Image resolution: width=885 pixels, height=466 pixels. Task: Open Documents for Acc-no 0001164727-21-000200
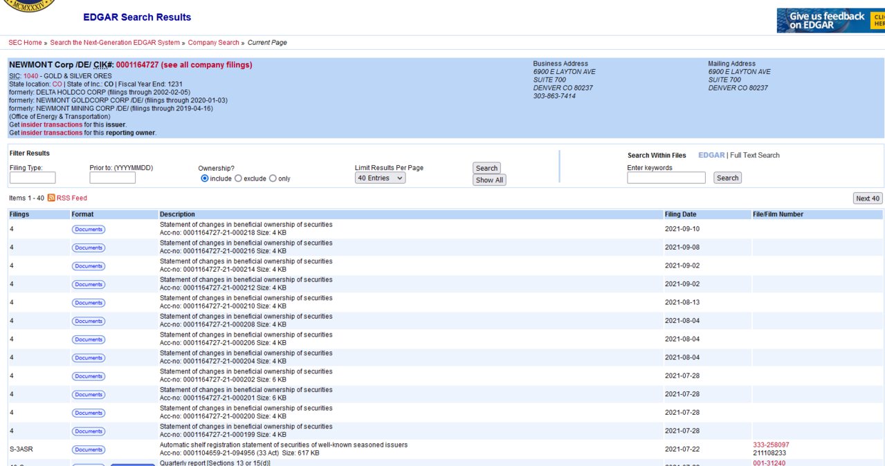tap(89, 413)
